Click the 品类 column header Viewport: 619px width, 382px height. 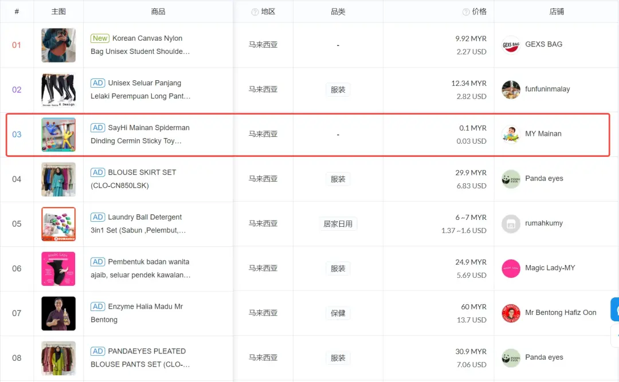click(338, 12)
